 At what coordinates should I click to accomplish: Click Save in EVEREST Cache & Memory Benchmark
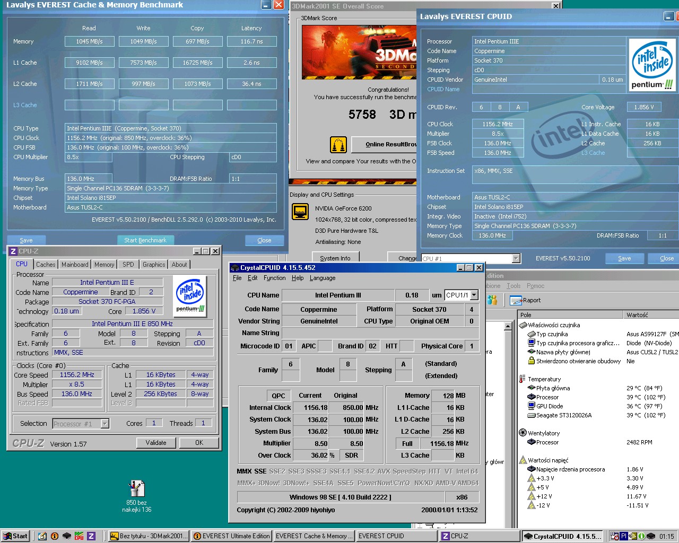26,240
